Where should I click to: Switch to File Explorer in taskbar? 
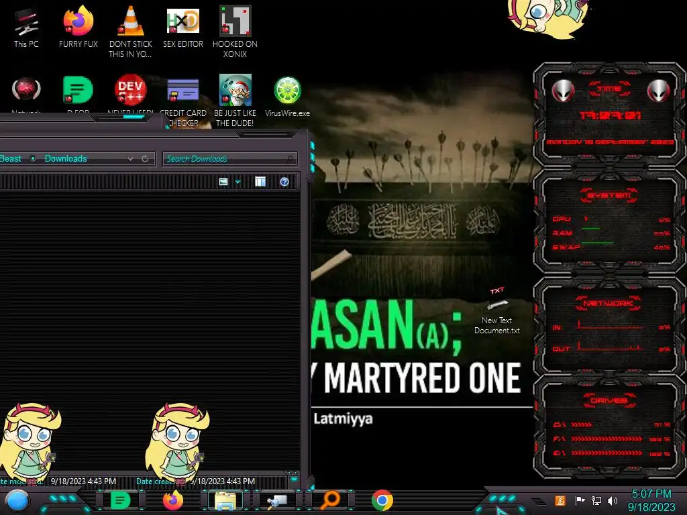click(225, 500)
